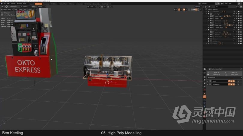Image resolution: width=243 pixels, height=136 pixels.
Task: Open the Help menu
Action: [25, 4]
